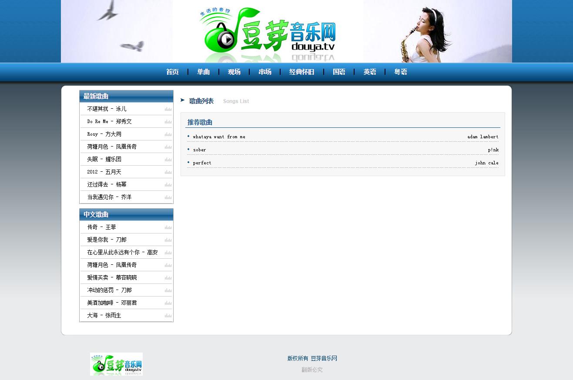The width and height of the screenshot is (573, 380).
Task: Click the saxophone girl banner image
Action: pos(437,31)
